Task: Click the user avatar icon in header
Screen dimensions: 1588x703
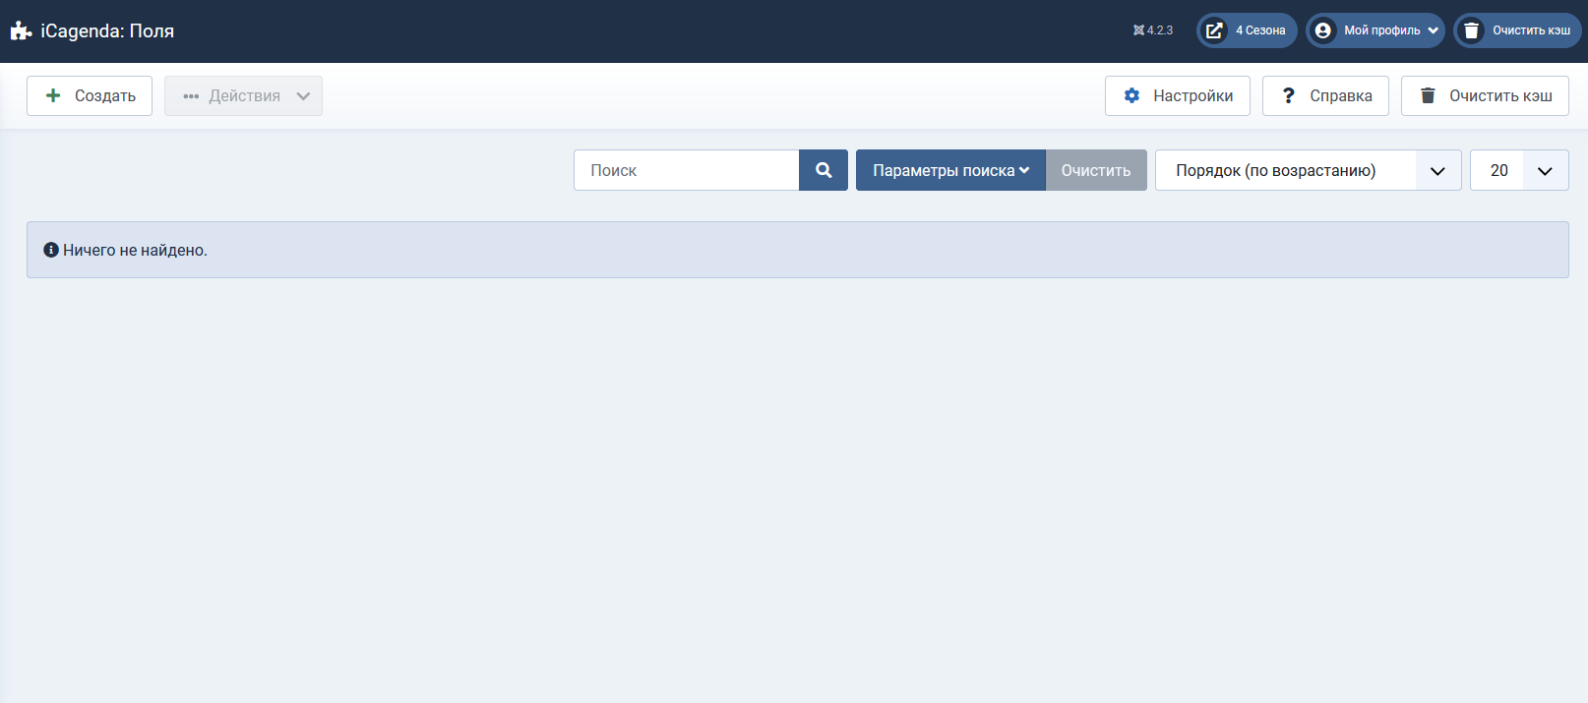Action: 1323,30
